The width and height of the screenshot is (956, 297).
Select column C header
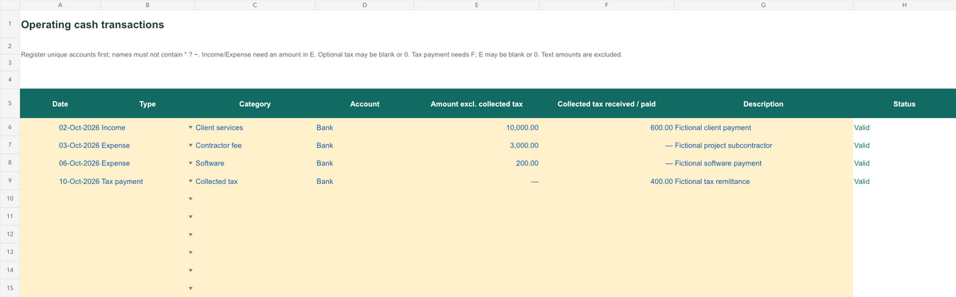pyautogui.click(x=254, y=5)
